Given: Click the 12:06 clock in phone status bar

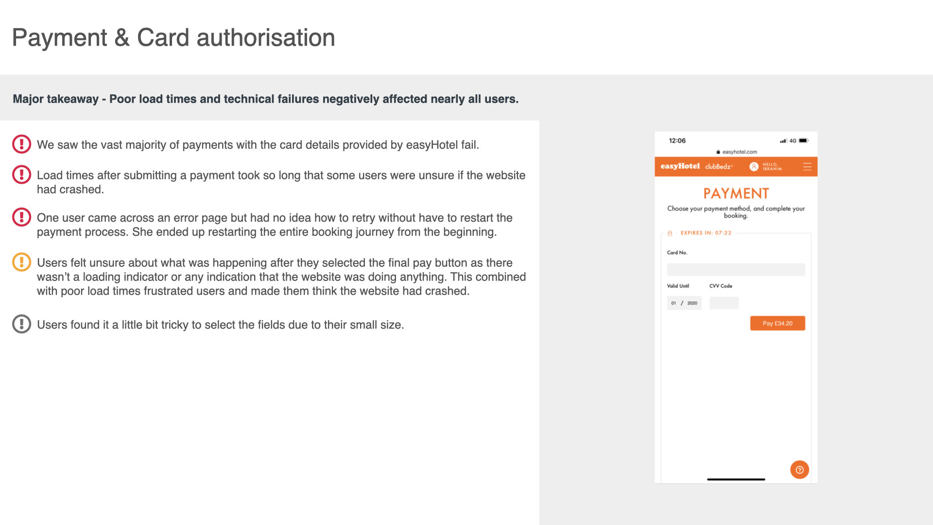Looking at the screenshot, I should (677, 140).
